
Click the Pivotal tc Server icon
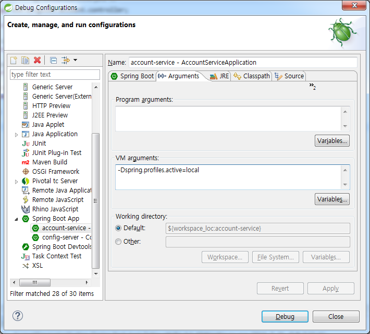click(x=26, y=181)
